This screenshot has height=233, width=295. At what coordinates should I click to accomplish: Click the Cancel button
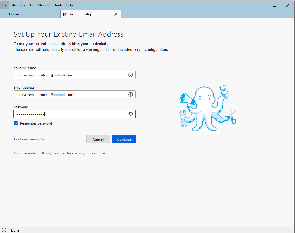tap(98, 139)
